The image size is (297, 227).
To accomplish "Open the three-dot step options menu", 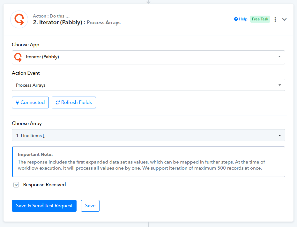I will point(275,19).
